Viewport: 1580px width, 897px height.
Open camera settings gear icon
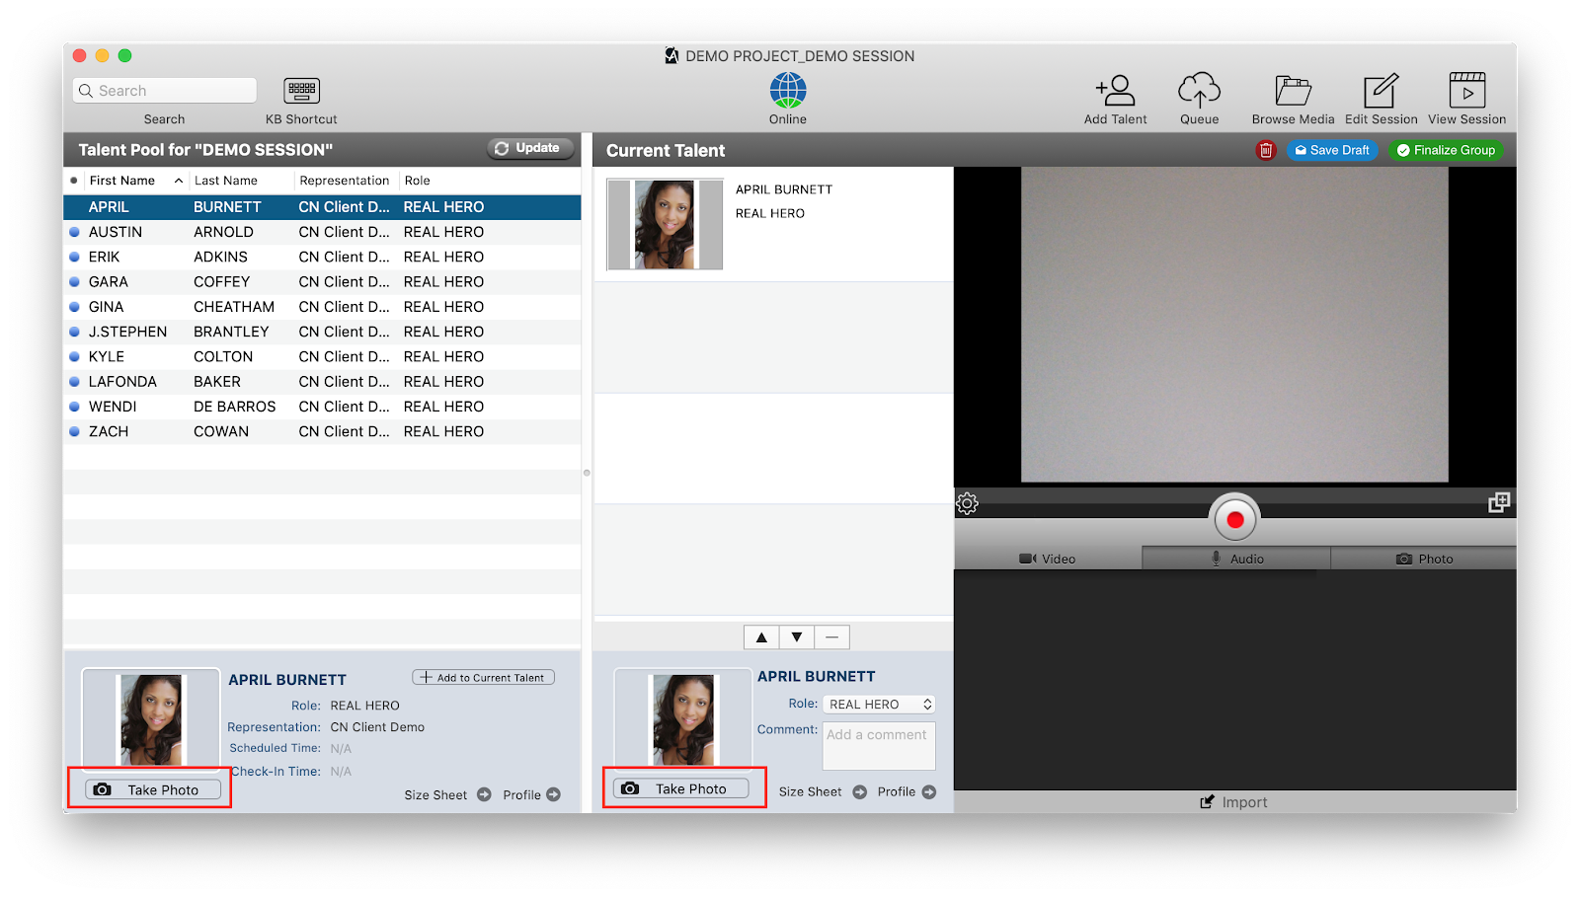[968, 503]
